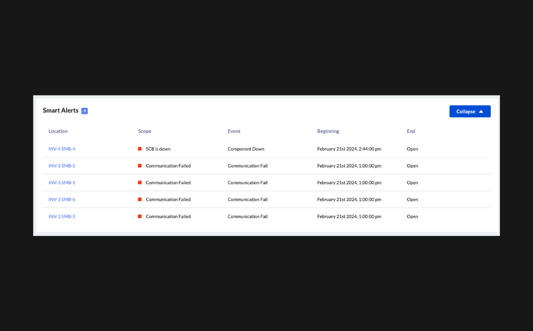Click the beginning timestamp in INV-3 SMB-6 row
Image resolution: width=533 pixels, height=331 pixels.
point(349,200)
